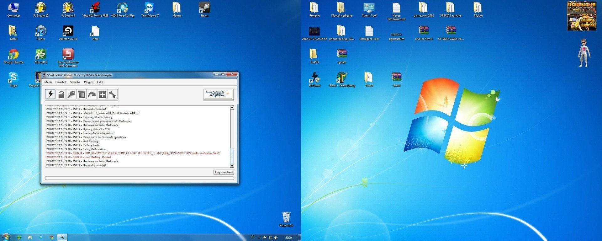The height and width of the screenshot is (241, 602).
Task: Select the iTunes desktop icon
Action: coord(41,33)
